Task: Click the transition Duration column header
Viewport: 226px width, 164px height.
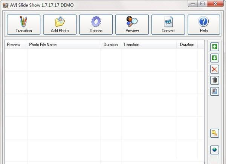Action: tap(187, 44)
